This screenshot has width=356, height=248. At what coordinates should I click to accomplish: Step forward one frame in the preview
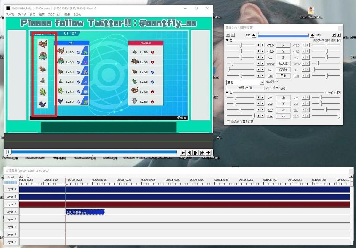(x=196, y=152)
